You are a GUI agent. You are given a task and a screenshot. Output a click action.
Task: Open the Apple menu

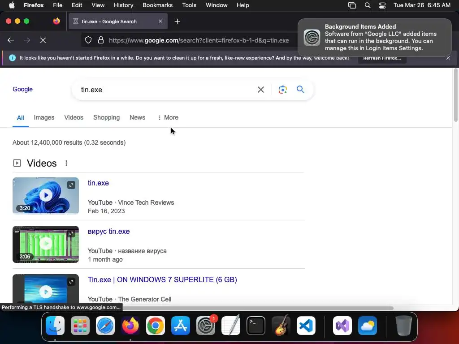12,5
